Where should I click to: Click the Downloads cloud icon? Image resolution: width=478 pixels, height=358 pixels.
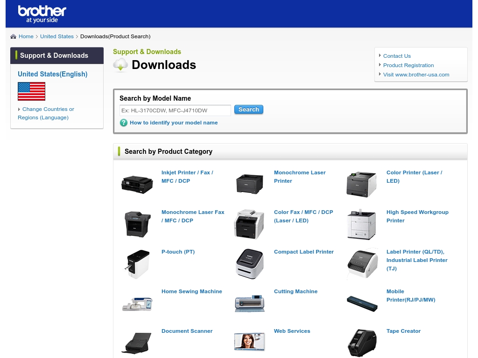[120, 65]
